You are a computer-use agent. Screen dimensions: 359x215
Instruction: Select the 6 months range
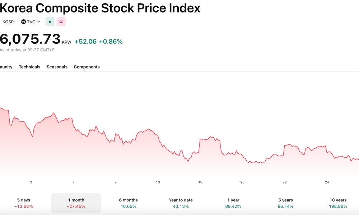[129, 203]
